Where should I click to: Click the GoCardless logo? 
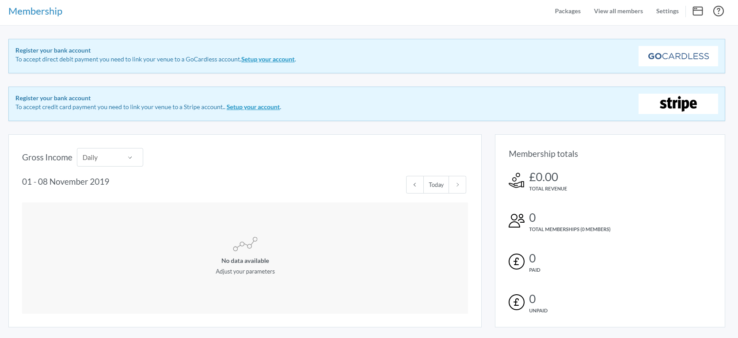click(x=678, y=56)
